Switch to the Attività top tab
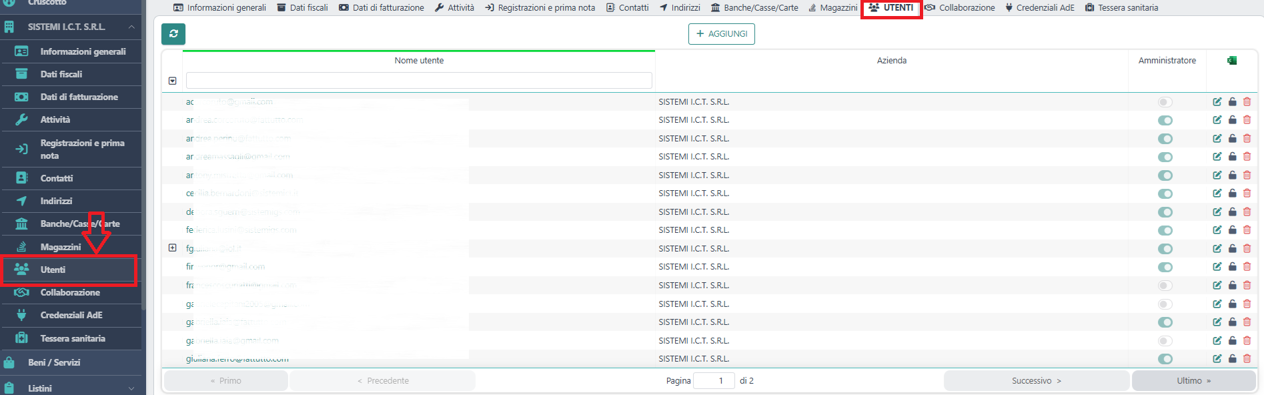Viewport: 1264px width, 395px height. tap(454, 8)
